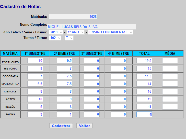Select the Faltas Total field
The image size is (186, 139).
tap(144, 114)
